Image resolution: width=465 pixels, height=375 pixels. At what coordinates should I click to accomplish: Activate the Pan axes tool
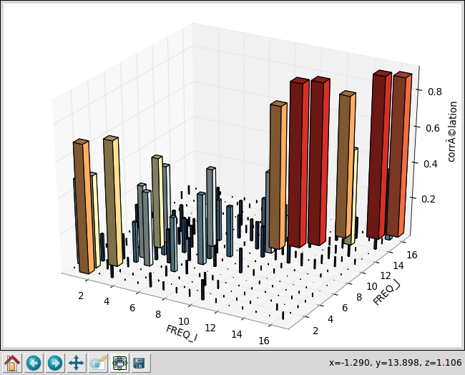click(x=77, y=363)
